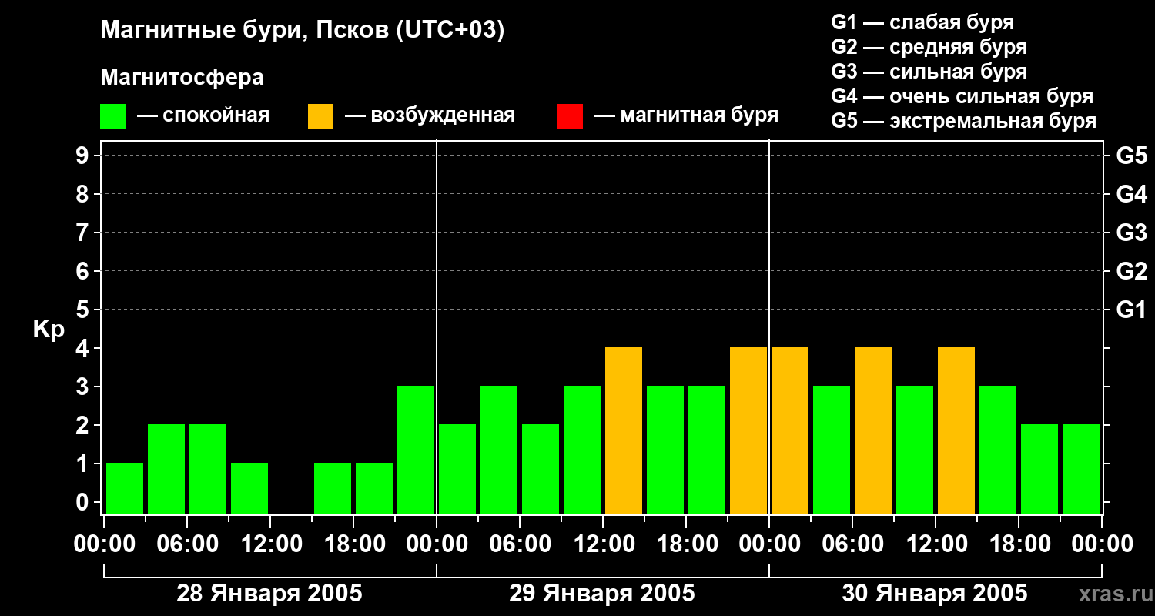
Task: Click the G1 label on right axis
Action: click(1131, 310)
